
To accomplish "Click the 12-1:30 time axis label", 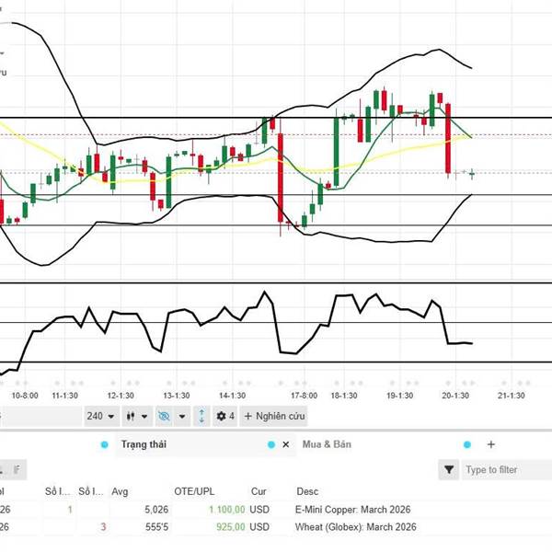I will (121, 396).
